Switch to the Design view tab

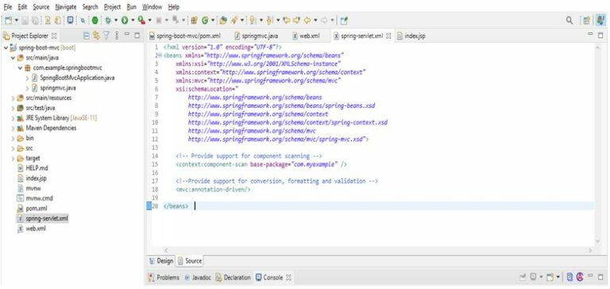tap(161, 260)
